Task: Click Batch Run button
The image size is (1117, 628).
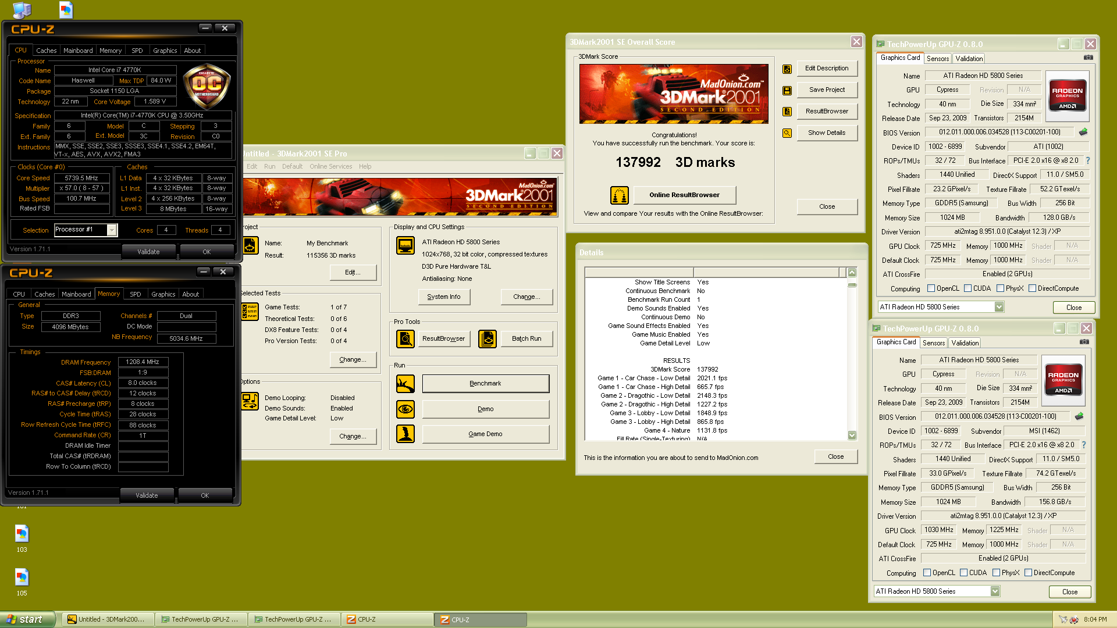Action: tap(527, 338)
